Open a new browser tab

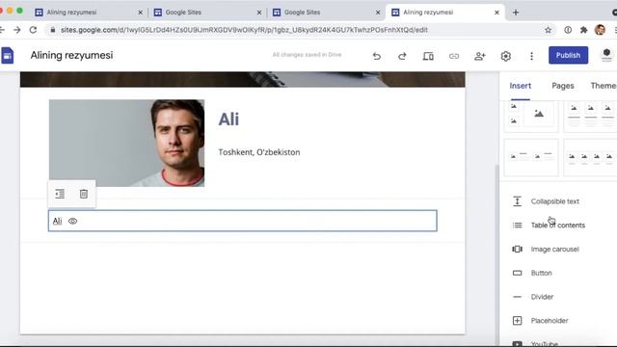click(516, 13)
